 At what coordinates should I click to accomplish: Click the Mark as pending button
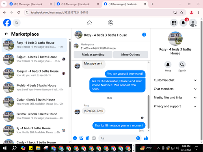point(93,55)
